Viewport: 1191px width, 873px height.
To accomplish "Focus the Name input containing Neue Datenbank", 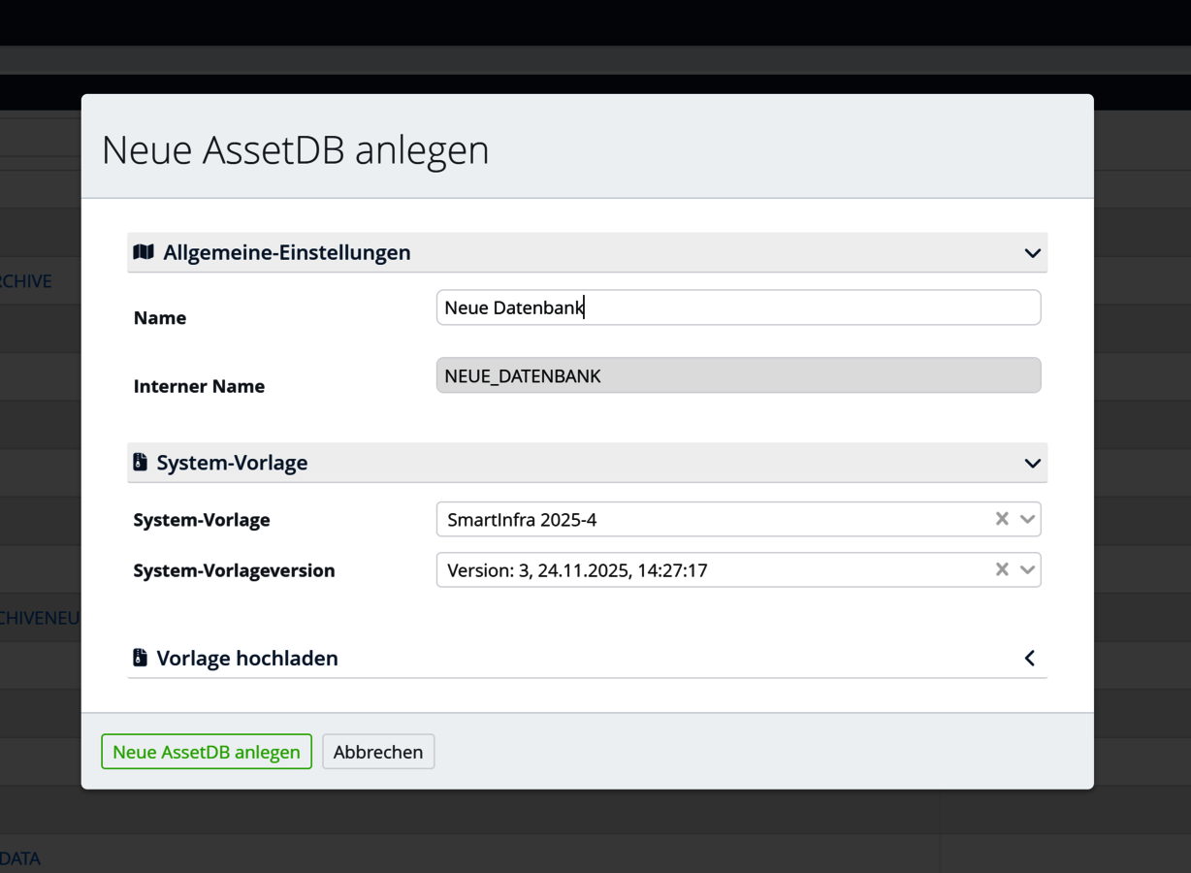I will coord(737,307).
